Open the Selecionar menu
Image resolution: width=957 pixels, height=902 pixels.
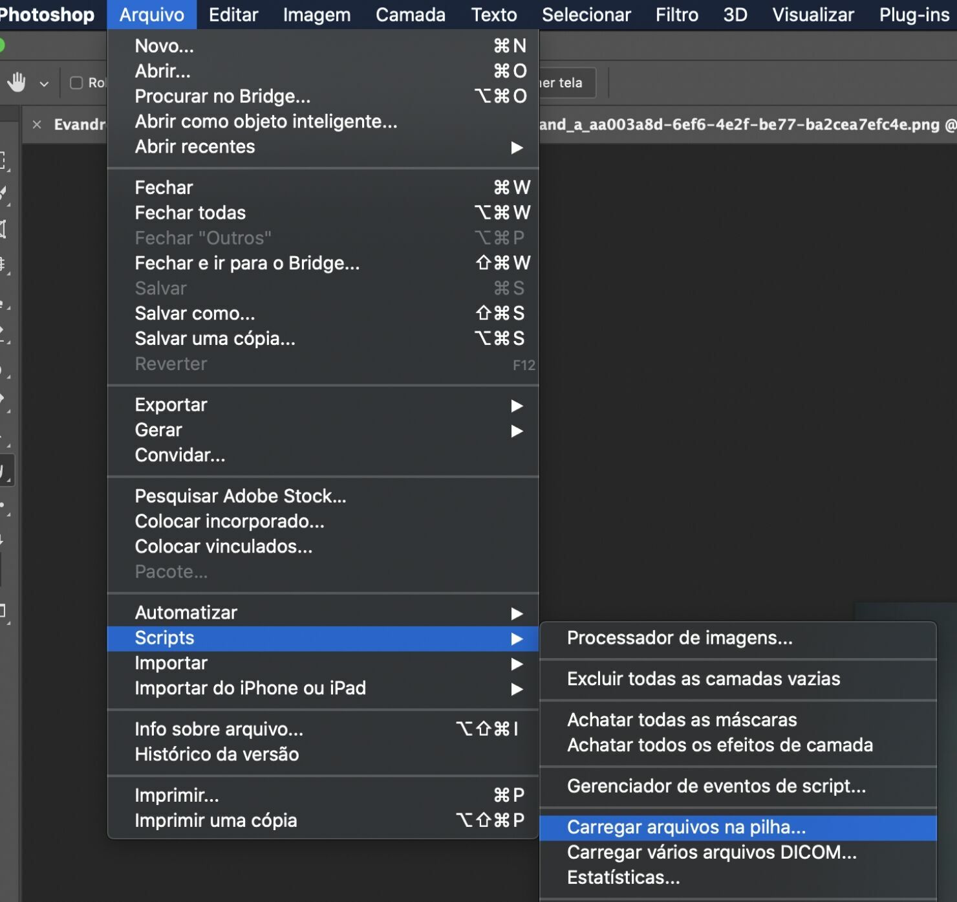[x=586, y=14]
